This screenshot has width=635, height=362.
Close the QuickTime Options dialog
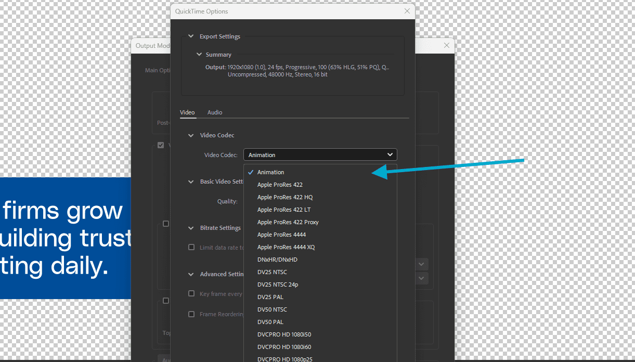(407, 11)
